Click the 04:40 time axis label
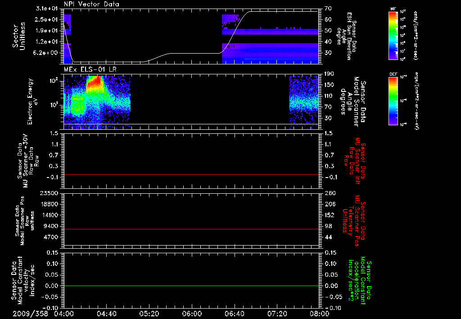The height and width of the screenshot is (319, 461). (106, 314)
